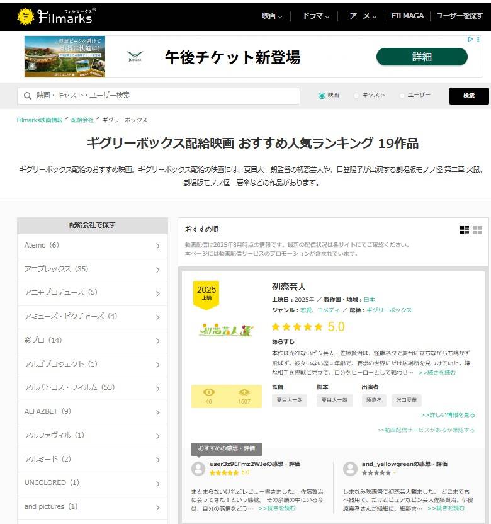
Task: Expand the UNCOLORED (1) chevron
Action: click(158, 484)
